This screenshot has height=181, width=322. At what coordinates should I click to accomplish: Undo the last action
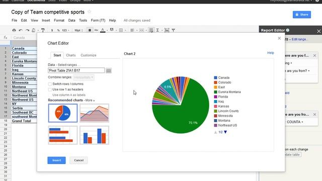point(21,30)
